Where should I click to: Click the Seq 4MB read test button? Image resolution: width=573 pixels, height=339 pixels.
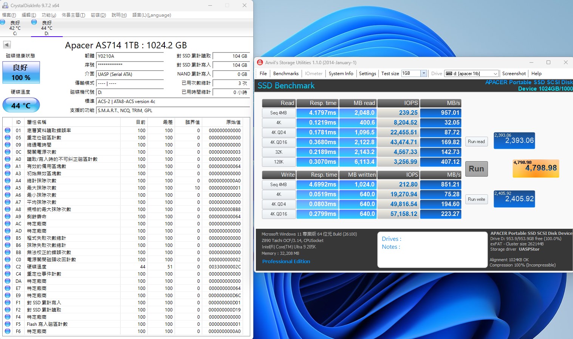(279, 113)
